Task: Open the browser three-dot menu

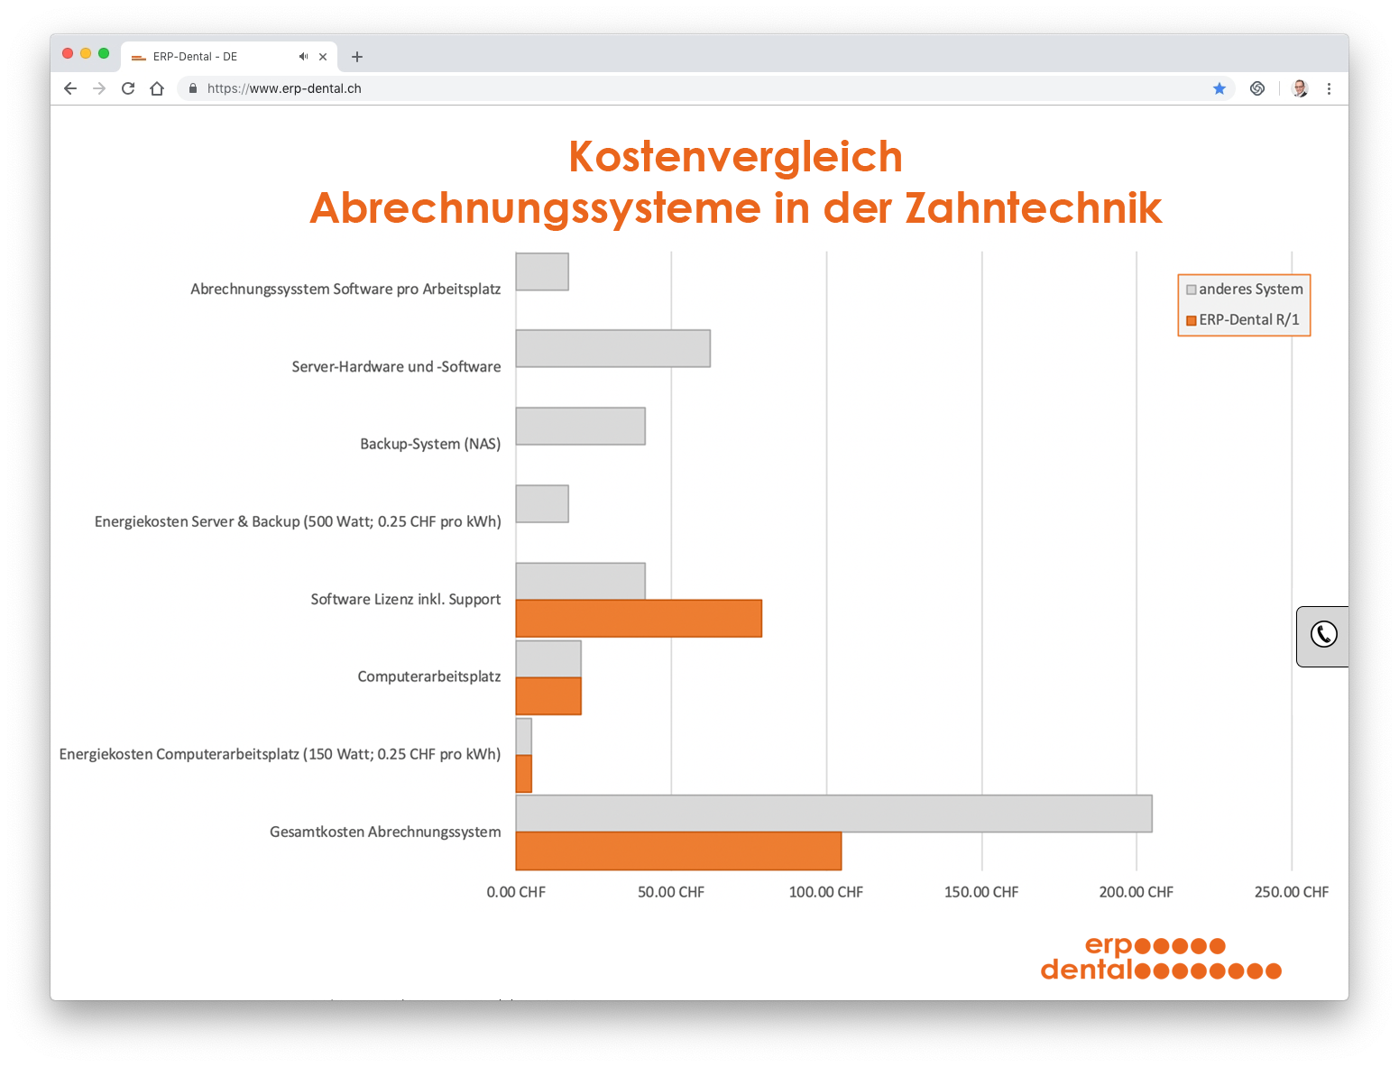Action: click(x=1329, y=88)
